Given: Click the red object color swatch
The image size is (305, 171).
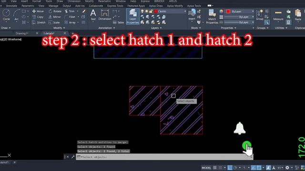Looking at the screenshot, I should pyautogui.click(x=228, y=11).
